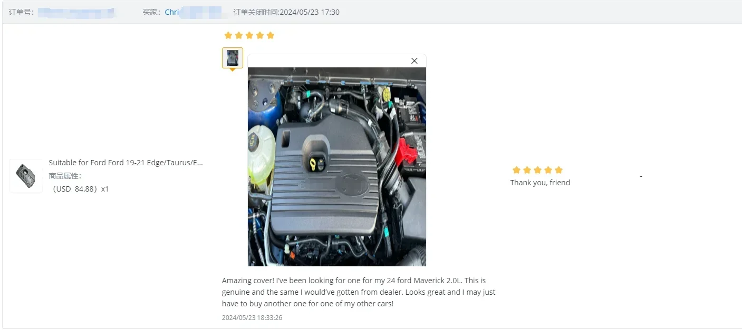Open the 'Suitable for Ford Ford 19-21' product title
Screen dimensions: 742x330
(126, 163)
